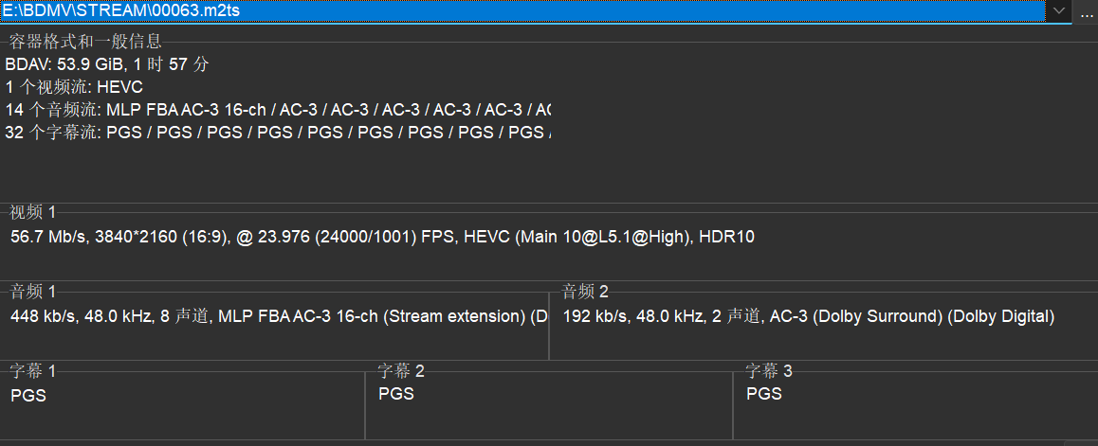Click the 32 PGS subtitle streams line
The width and height of the screenshot is (1098, 446).
[277, 133]
